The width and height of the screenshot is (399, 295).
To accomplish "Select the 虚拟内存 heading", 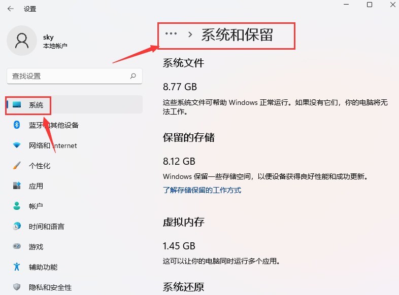I will 183,222.
